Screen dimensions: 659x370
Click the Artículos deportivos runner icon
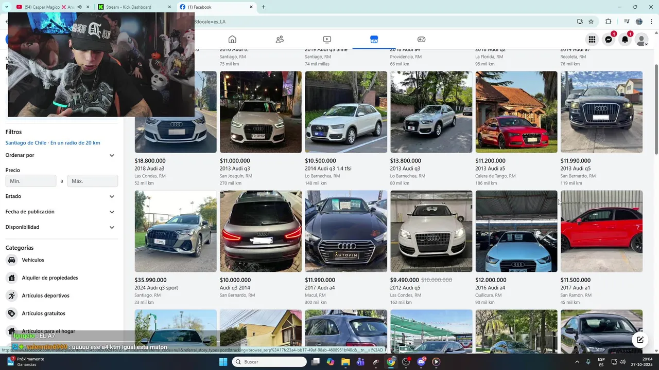tap(11, 295)
